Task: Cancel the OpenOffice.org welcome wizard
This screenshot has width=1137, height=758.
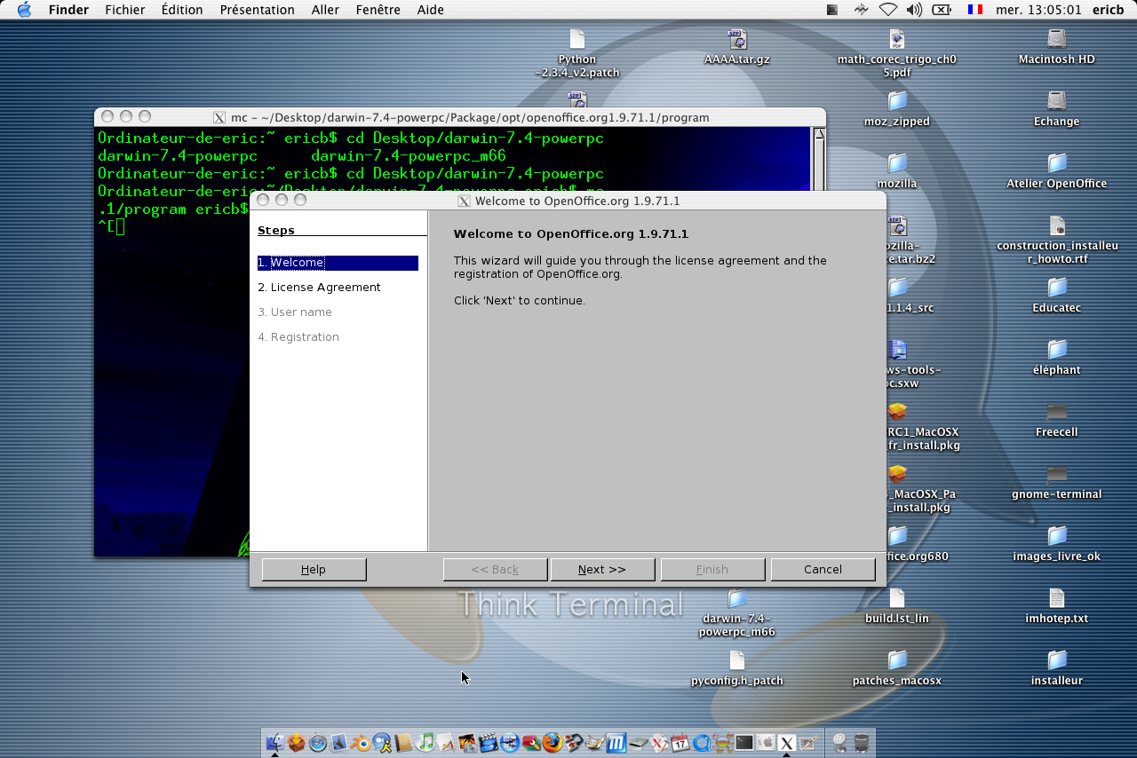Action: pyautogui.click(x=823, y=569)
